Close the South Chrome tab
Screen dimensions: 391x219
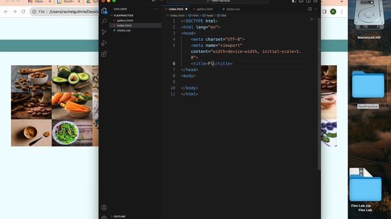pyautogui.click(x=79, y=1)
